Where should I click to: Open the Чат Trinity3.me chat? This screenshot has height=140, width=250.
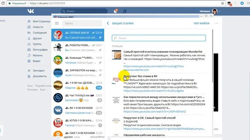pos(78,98)
